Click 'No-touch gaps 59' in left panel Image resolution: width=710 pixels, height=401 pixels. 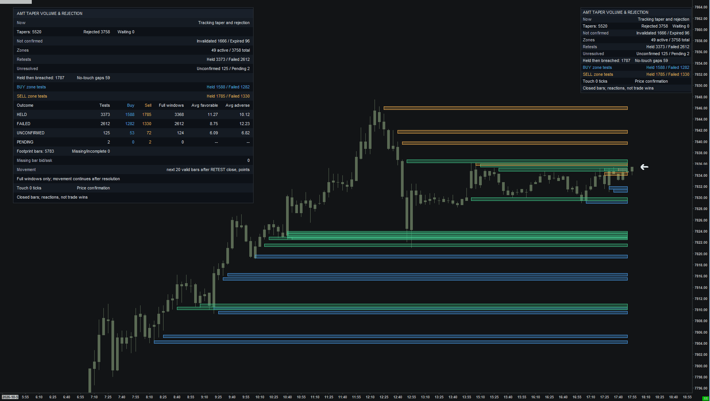coord(93,78)
